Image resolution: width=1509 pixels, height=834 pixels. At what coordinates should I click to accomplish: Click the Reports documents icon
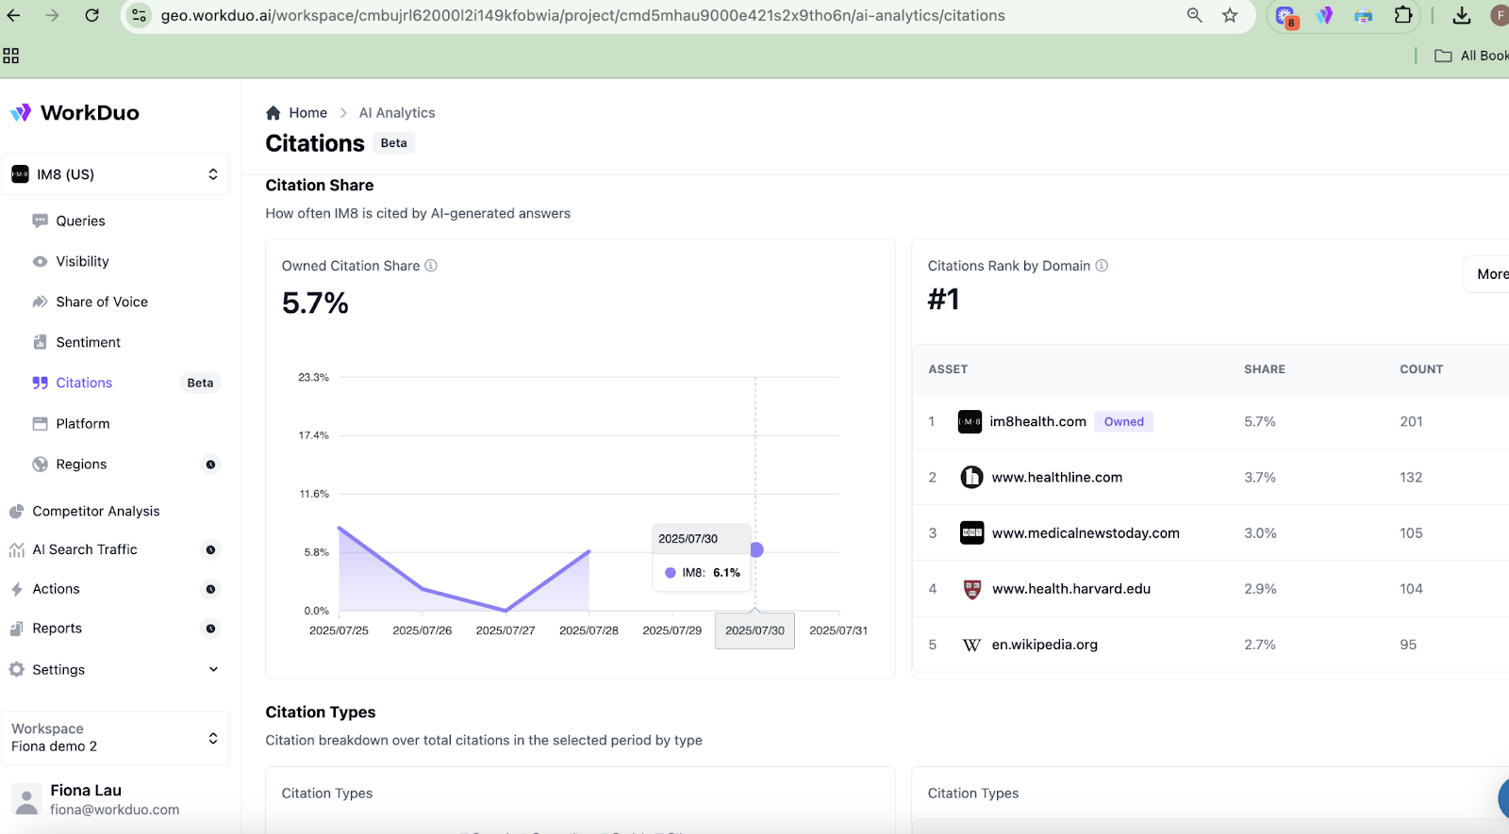(16, 629)
